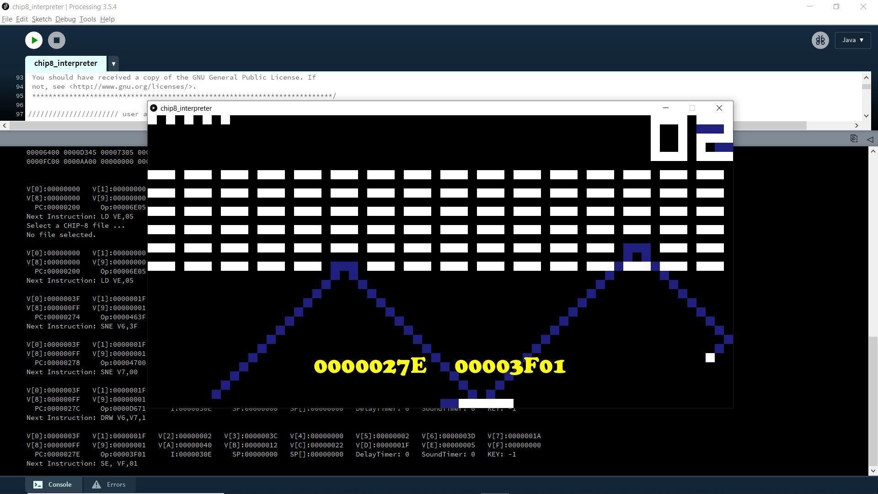
Task: Click the Console tab terminal icon
Action: 38,484
